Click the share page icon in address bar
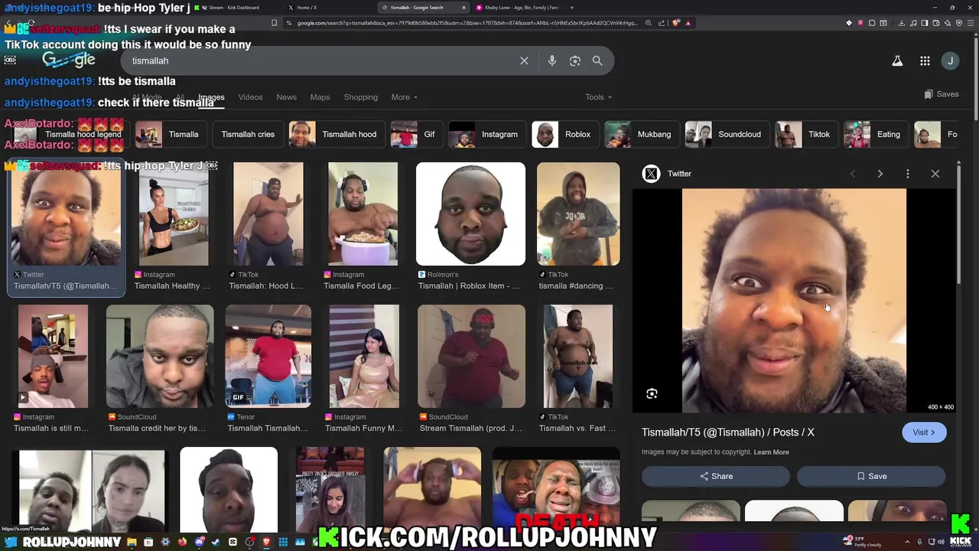This screenshot has width=979, height=551. [662, 23]
